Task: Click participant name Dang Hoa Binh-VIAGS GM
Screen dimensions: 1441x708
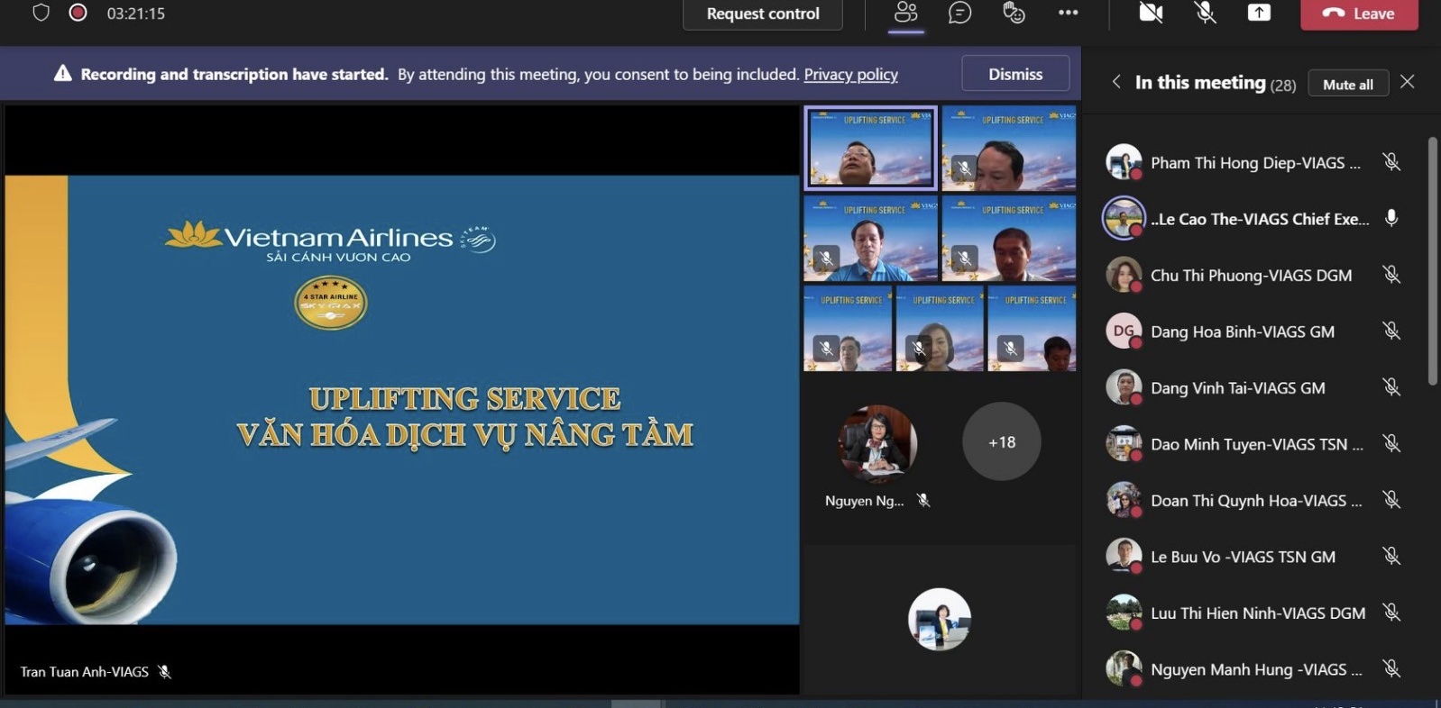Action: [1243, 332]
